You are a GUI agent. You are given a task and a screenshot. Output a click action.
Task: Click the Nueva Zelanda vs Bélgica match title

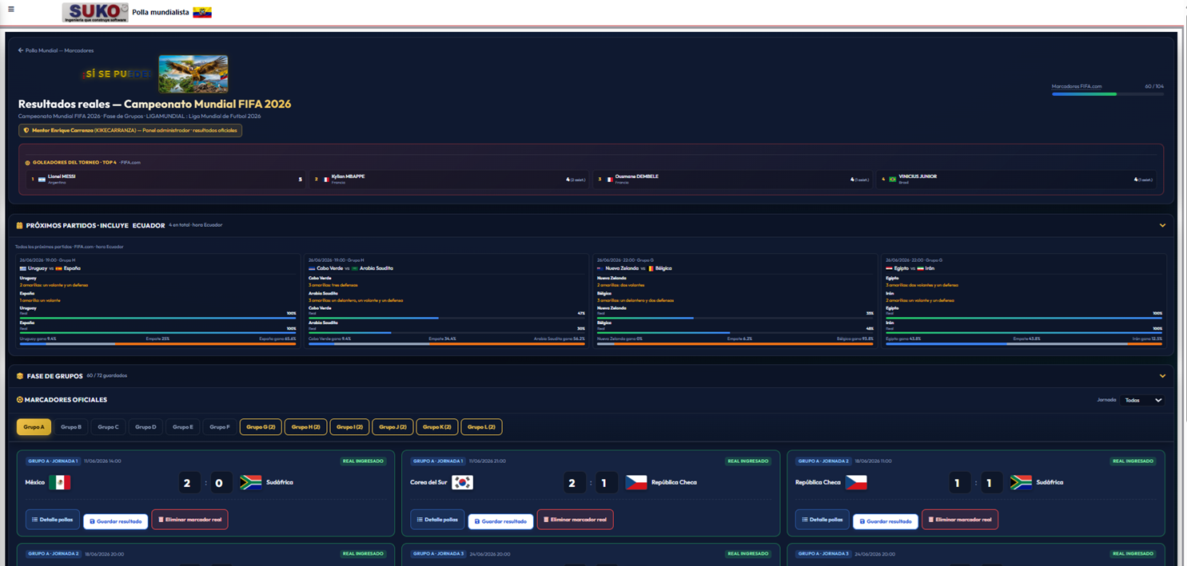click(x=635, y=268)
